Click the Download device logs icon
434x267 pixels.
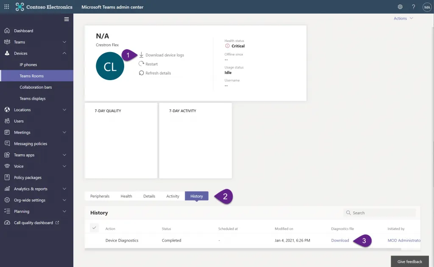142,55
